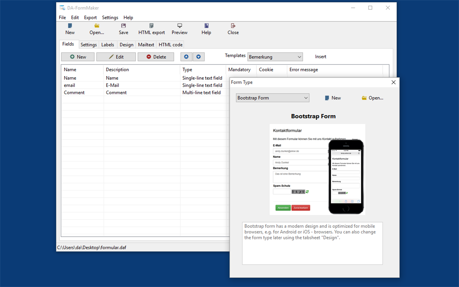Screen dimensions: 459x287
Task: Open the Export menu
Action: (90, 17)
